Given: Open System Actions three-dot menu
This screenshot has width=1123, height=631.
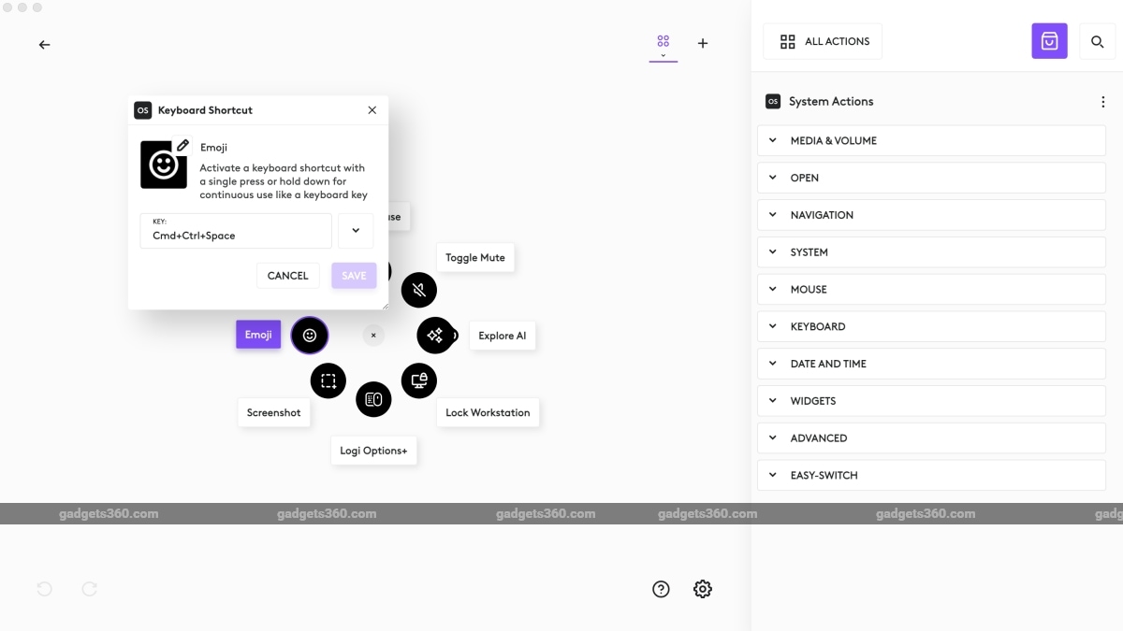Looking at the screenshot, I should point(1102,102).
